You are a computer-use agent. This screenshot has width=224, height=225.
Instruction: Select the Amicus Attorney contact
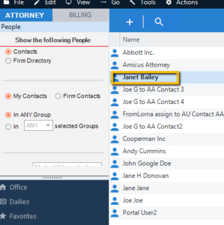pos(146,65)
